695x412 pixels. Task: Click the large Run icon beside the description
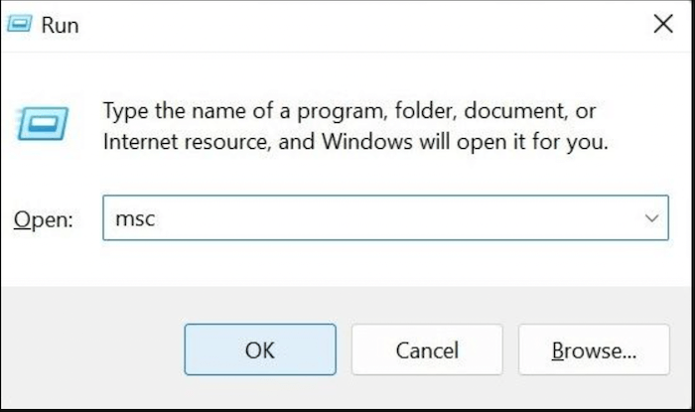pos(43,123)
